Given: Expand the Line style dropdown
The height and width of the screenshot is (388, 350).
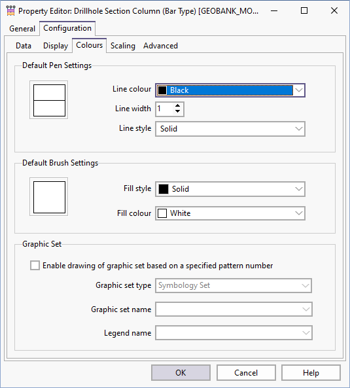Looking at the screenshot, I should (x=230, y=129).
